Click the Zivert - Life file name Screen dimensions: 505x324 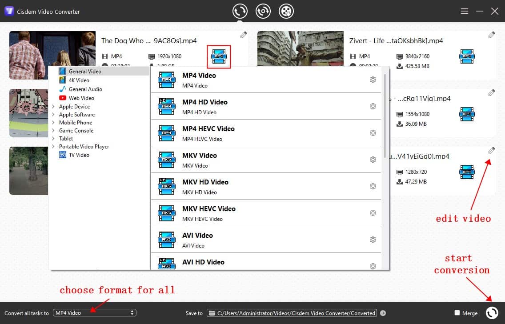click(x=396, y=40)
